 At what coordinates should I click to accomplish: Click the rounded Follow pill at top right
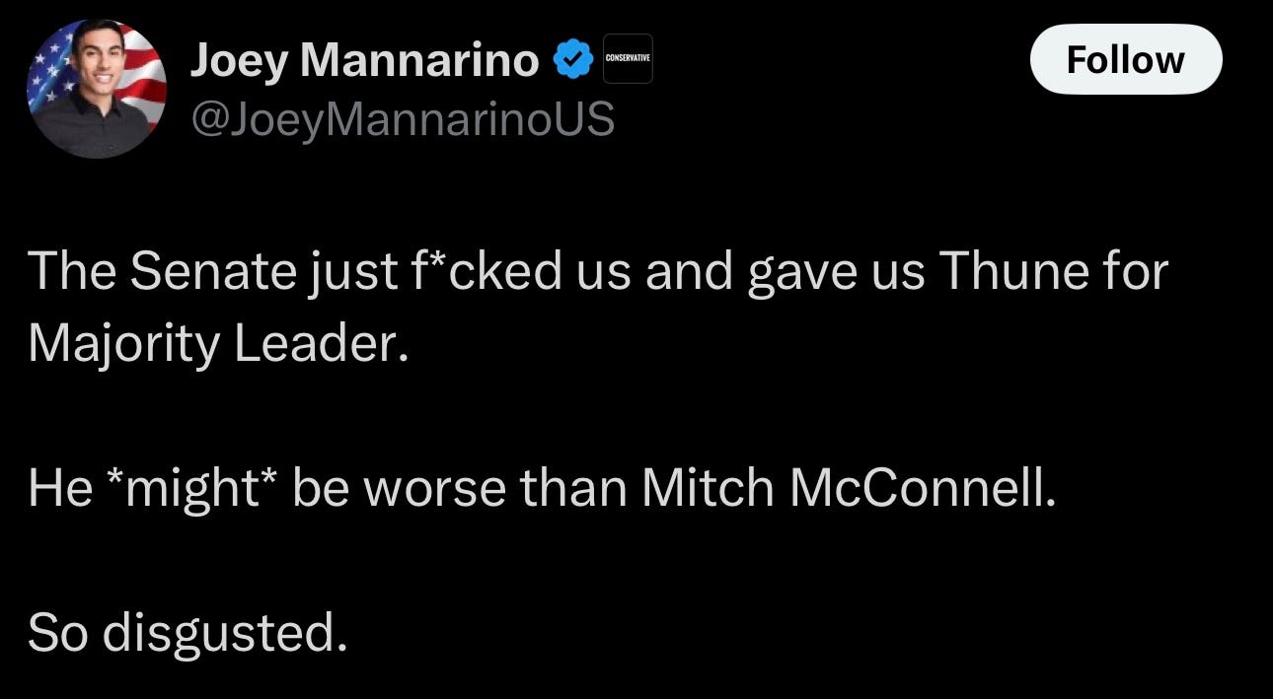[1126, 59]
